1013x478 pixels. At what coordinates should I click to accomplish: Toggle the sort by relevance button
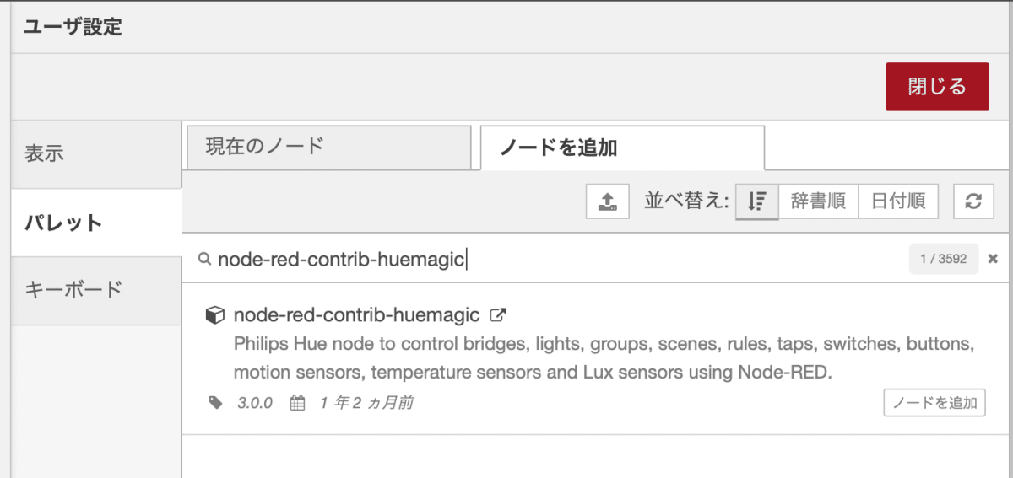pos(756,201)
